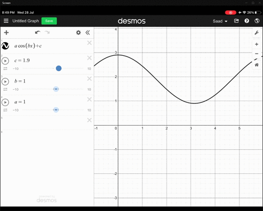Edit the b slider upper limit 10
Viewport: 263px width, 211px height.
[89, 90]
